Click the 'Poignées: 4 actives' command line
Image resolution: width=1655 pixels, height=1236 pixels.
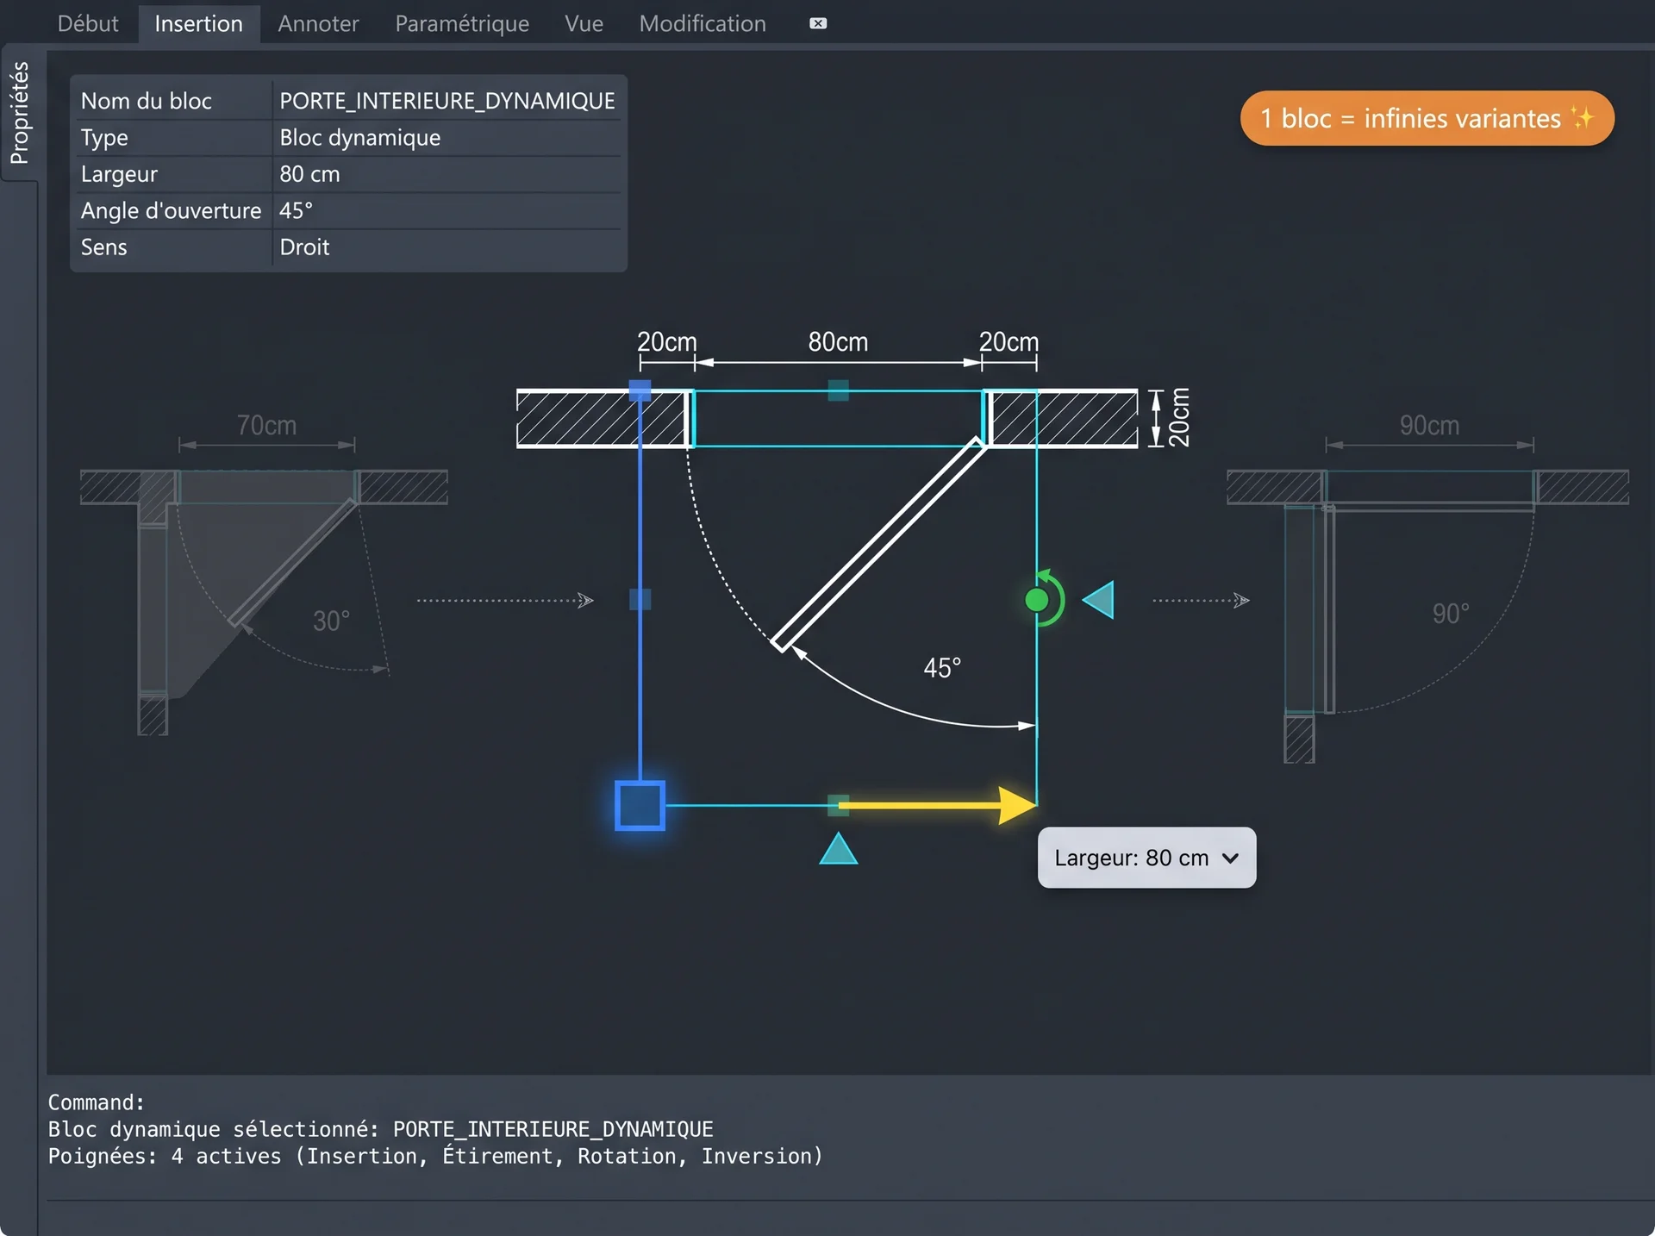[x=435, y=1156]
